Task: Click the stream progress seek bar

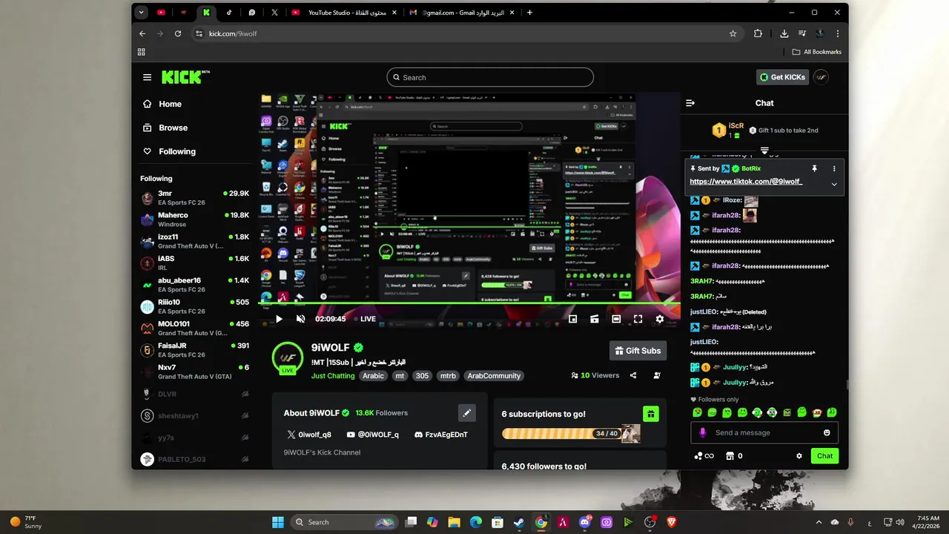Action: tap(469, 303)
